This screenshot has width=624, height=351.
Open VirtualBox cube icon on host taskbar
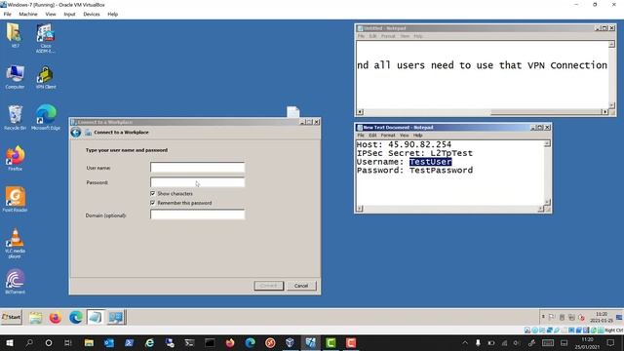coord(290,342)
